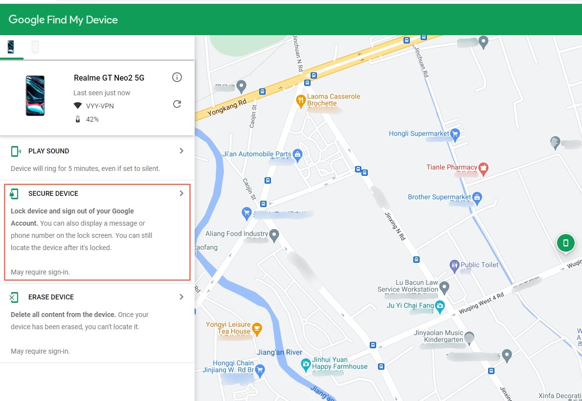Click the Tianle Pharmacy map marker
Screen dimensions: 582x401
coord(483,169)
